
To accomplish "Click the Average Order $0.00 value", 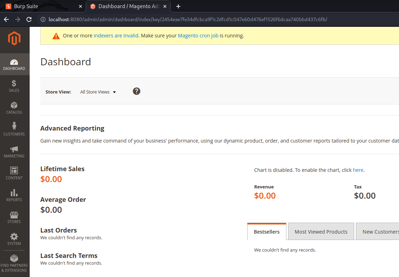I will (x=51, y=210).
